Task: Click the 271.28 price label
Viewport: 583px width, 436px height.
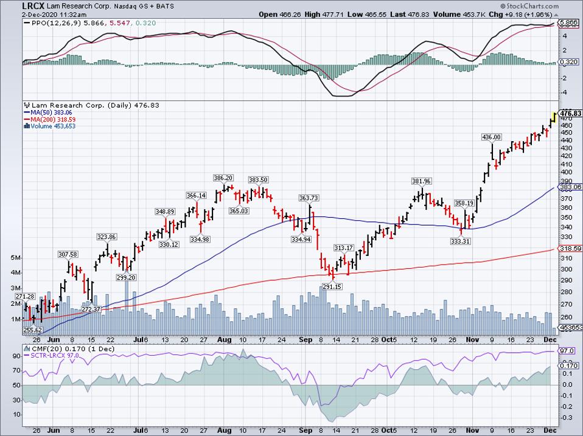Action: pyautogui.click(x=25, y=296)
